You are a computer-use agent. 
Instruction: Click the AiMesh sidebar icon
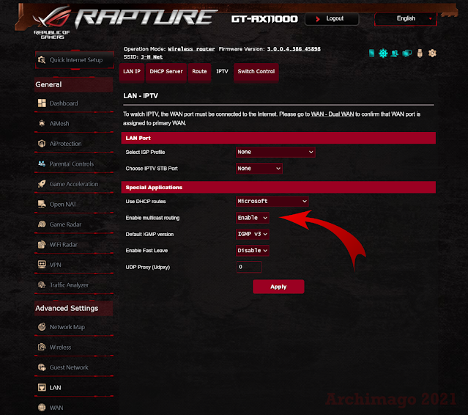click(42, 123)
